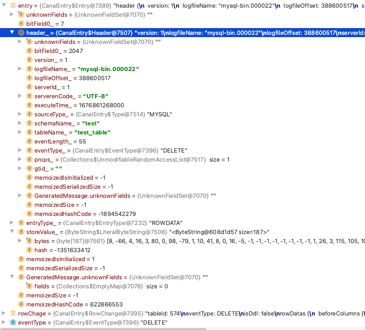The height and width of the screenshot is (330, 365).
Task: Click the field icon beside executeTime_
Action: [29, 105]
